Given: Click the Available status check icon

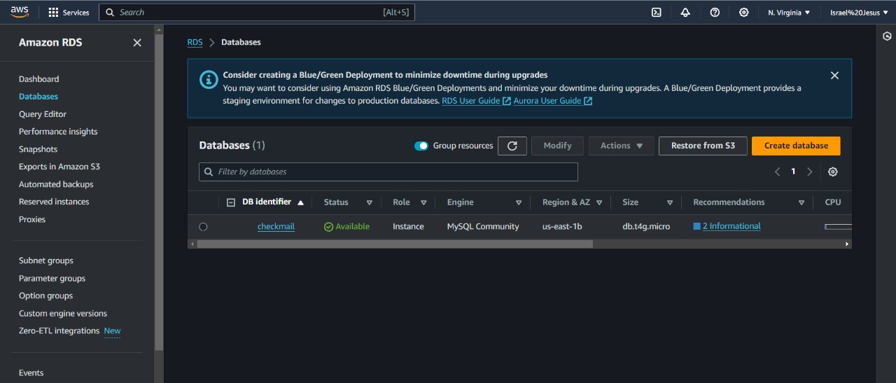Looking at the screenshot, I should click(328, 227).
